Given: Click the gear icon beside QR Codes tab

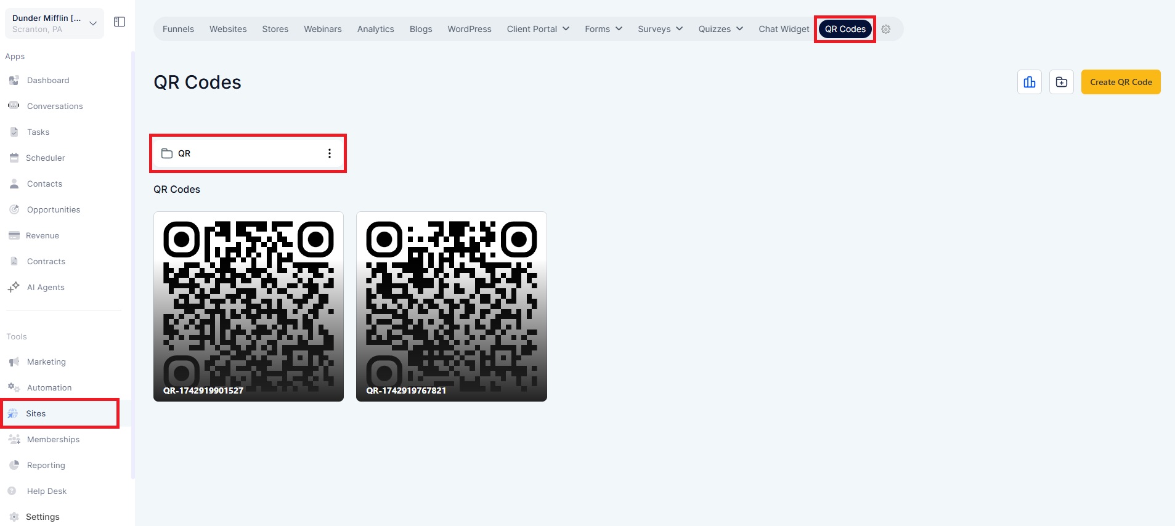Looking at the screenshot, I should click(886, 29).
